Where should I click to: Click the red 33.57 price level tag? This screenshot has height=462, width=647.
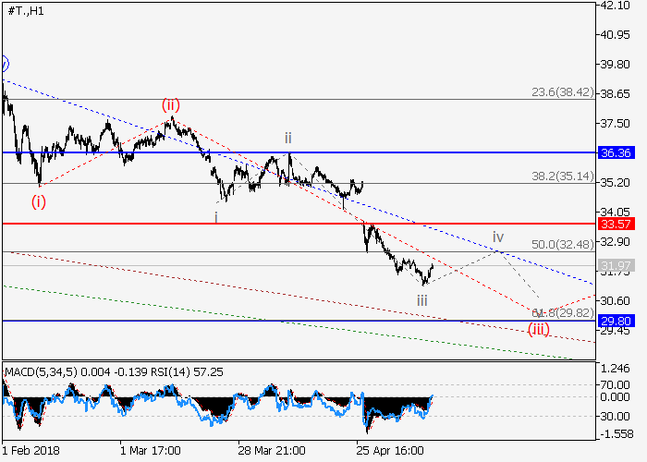click(614, 224)
